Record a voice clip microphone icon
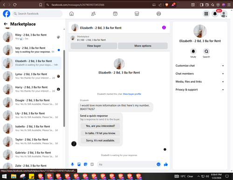 72,164
